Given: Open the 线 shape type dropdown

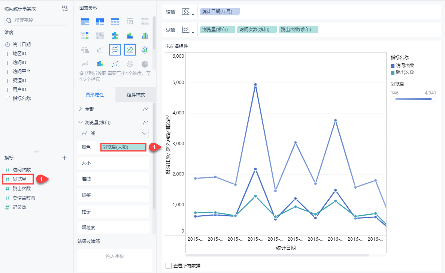Looking at the screenshot, I should point(113,133).
